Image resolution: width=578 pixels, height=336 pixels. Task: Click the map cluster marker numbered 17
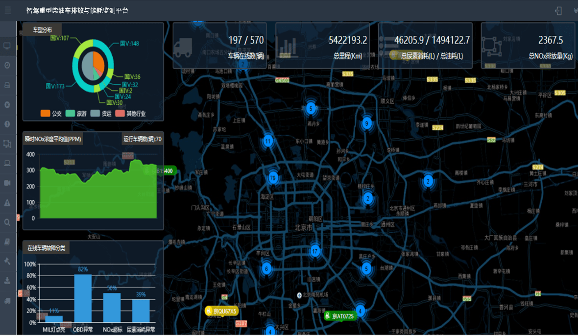315,251
